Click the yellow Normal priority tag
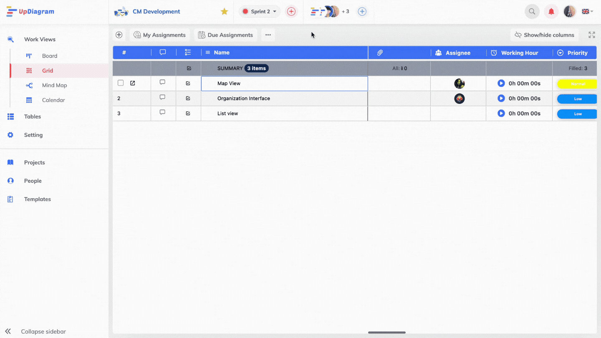 click(x=578, y=84)
